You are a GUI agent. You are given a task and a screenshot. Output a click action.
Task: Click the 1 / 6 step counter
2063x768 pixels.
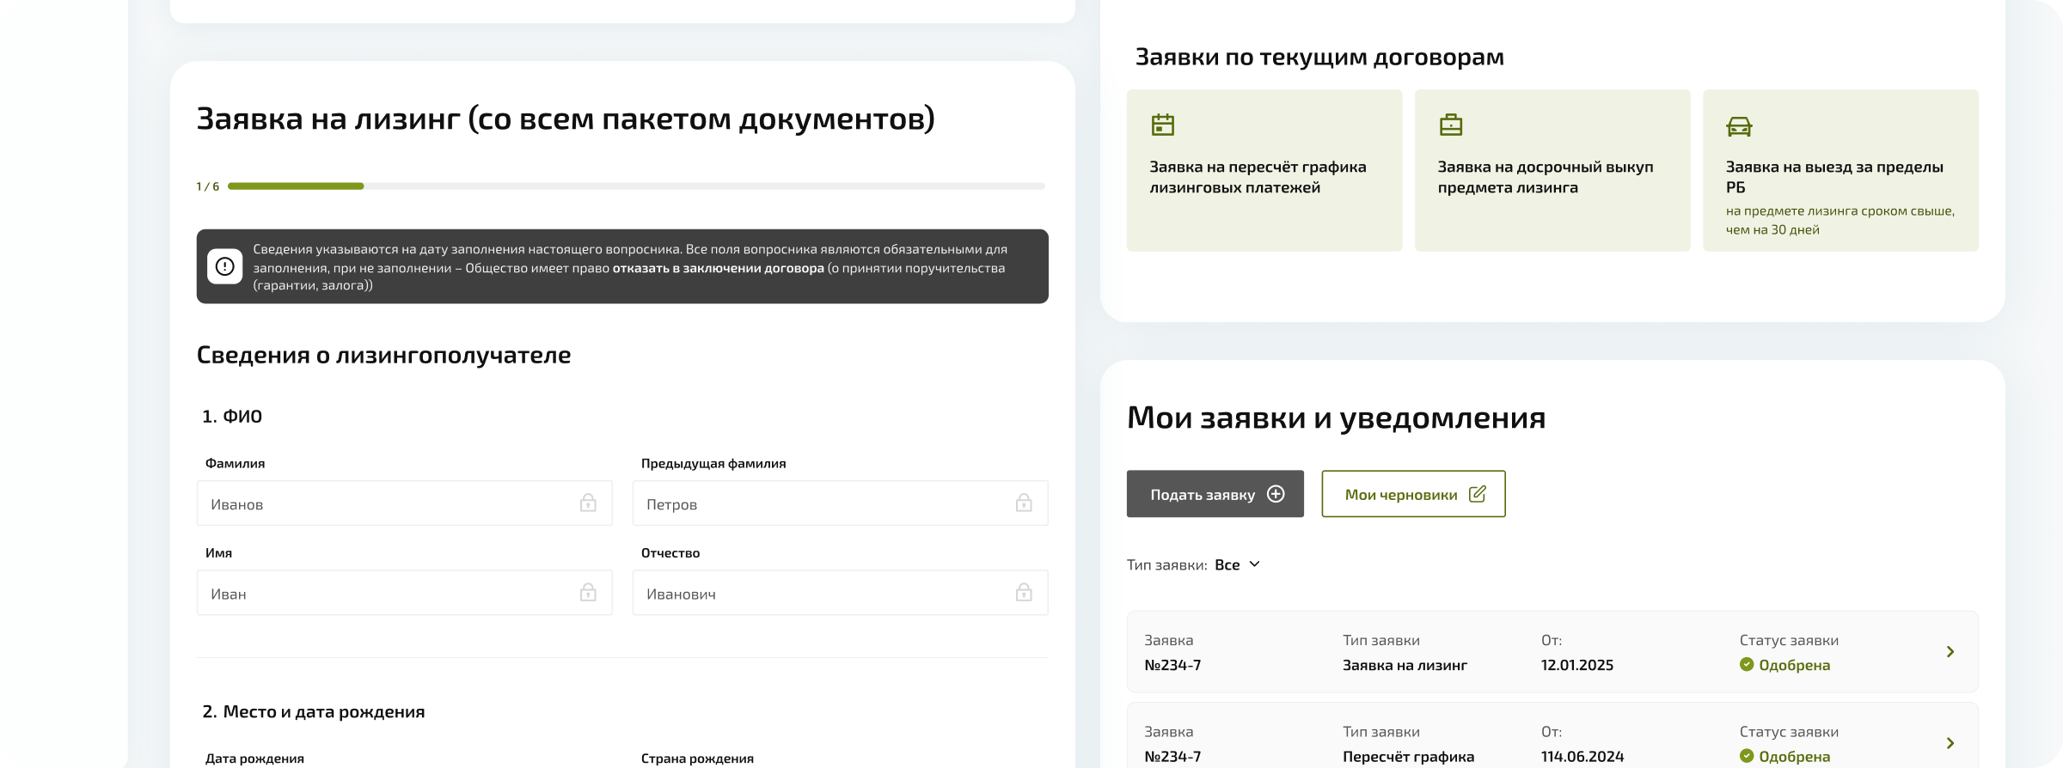207,186
